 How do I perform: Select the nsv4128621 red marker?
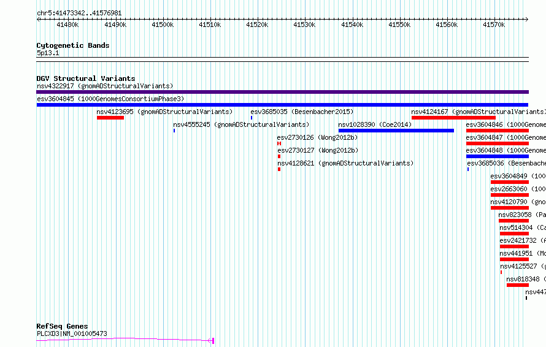pos(279,169)
